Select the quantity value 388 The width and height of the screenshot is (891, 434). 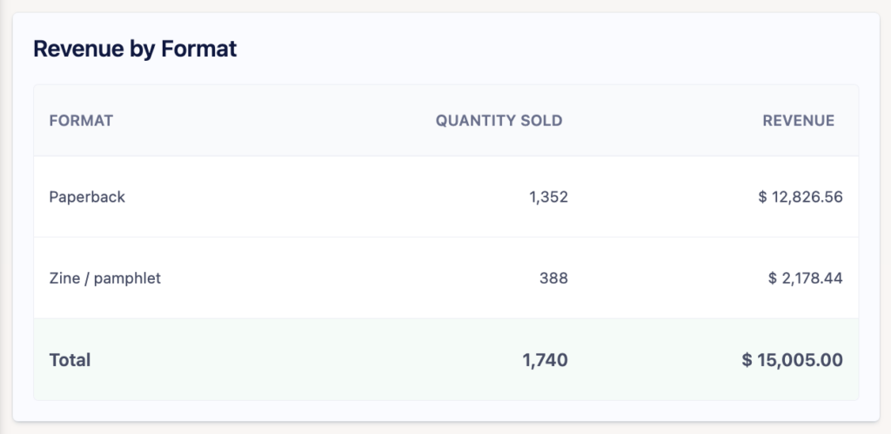pyautogui.click(x=553, y=278)
